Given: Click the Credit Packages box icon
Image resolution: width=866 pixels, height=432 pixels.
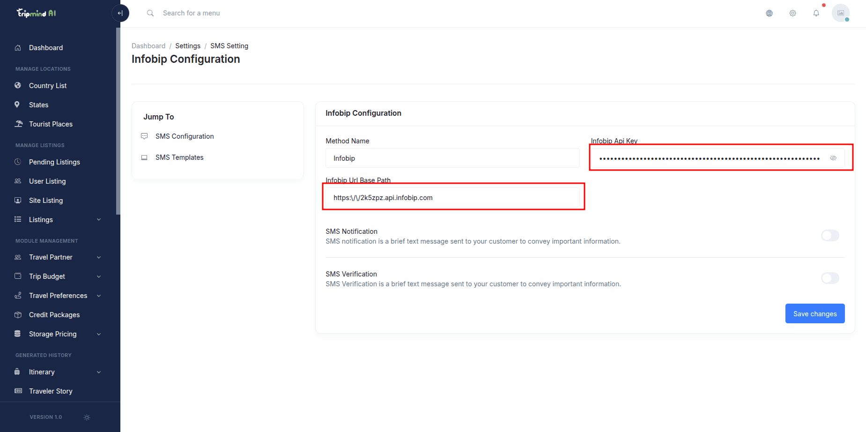Looking at the screenshot, I should (x=18, y=315).
